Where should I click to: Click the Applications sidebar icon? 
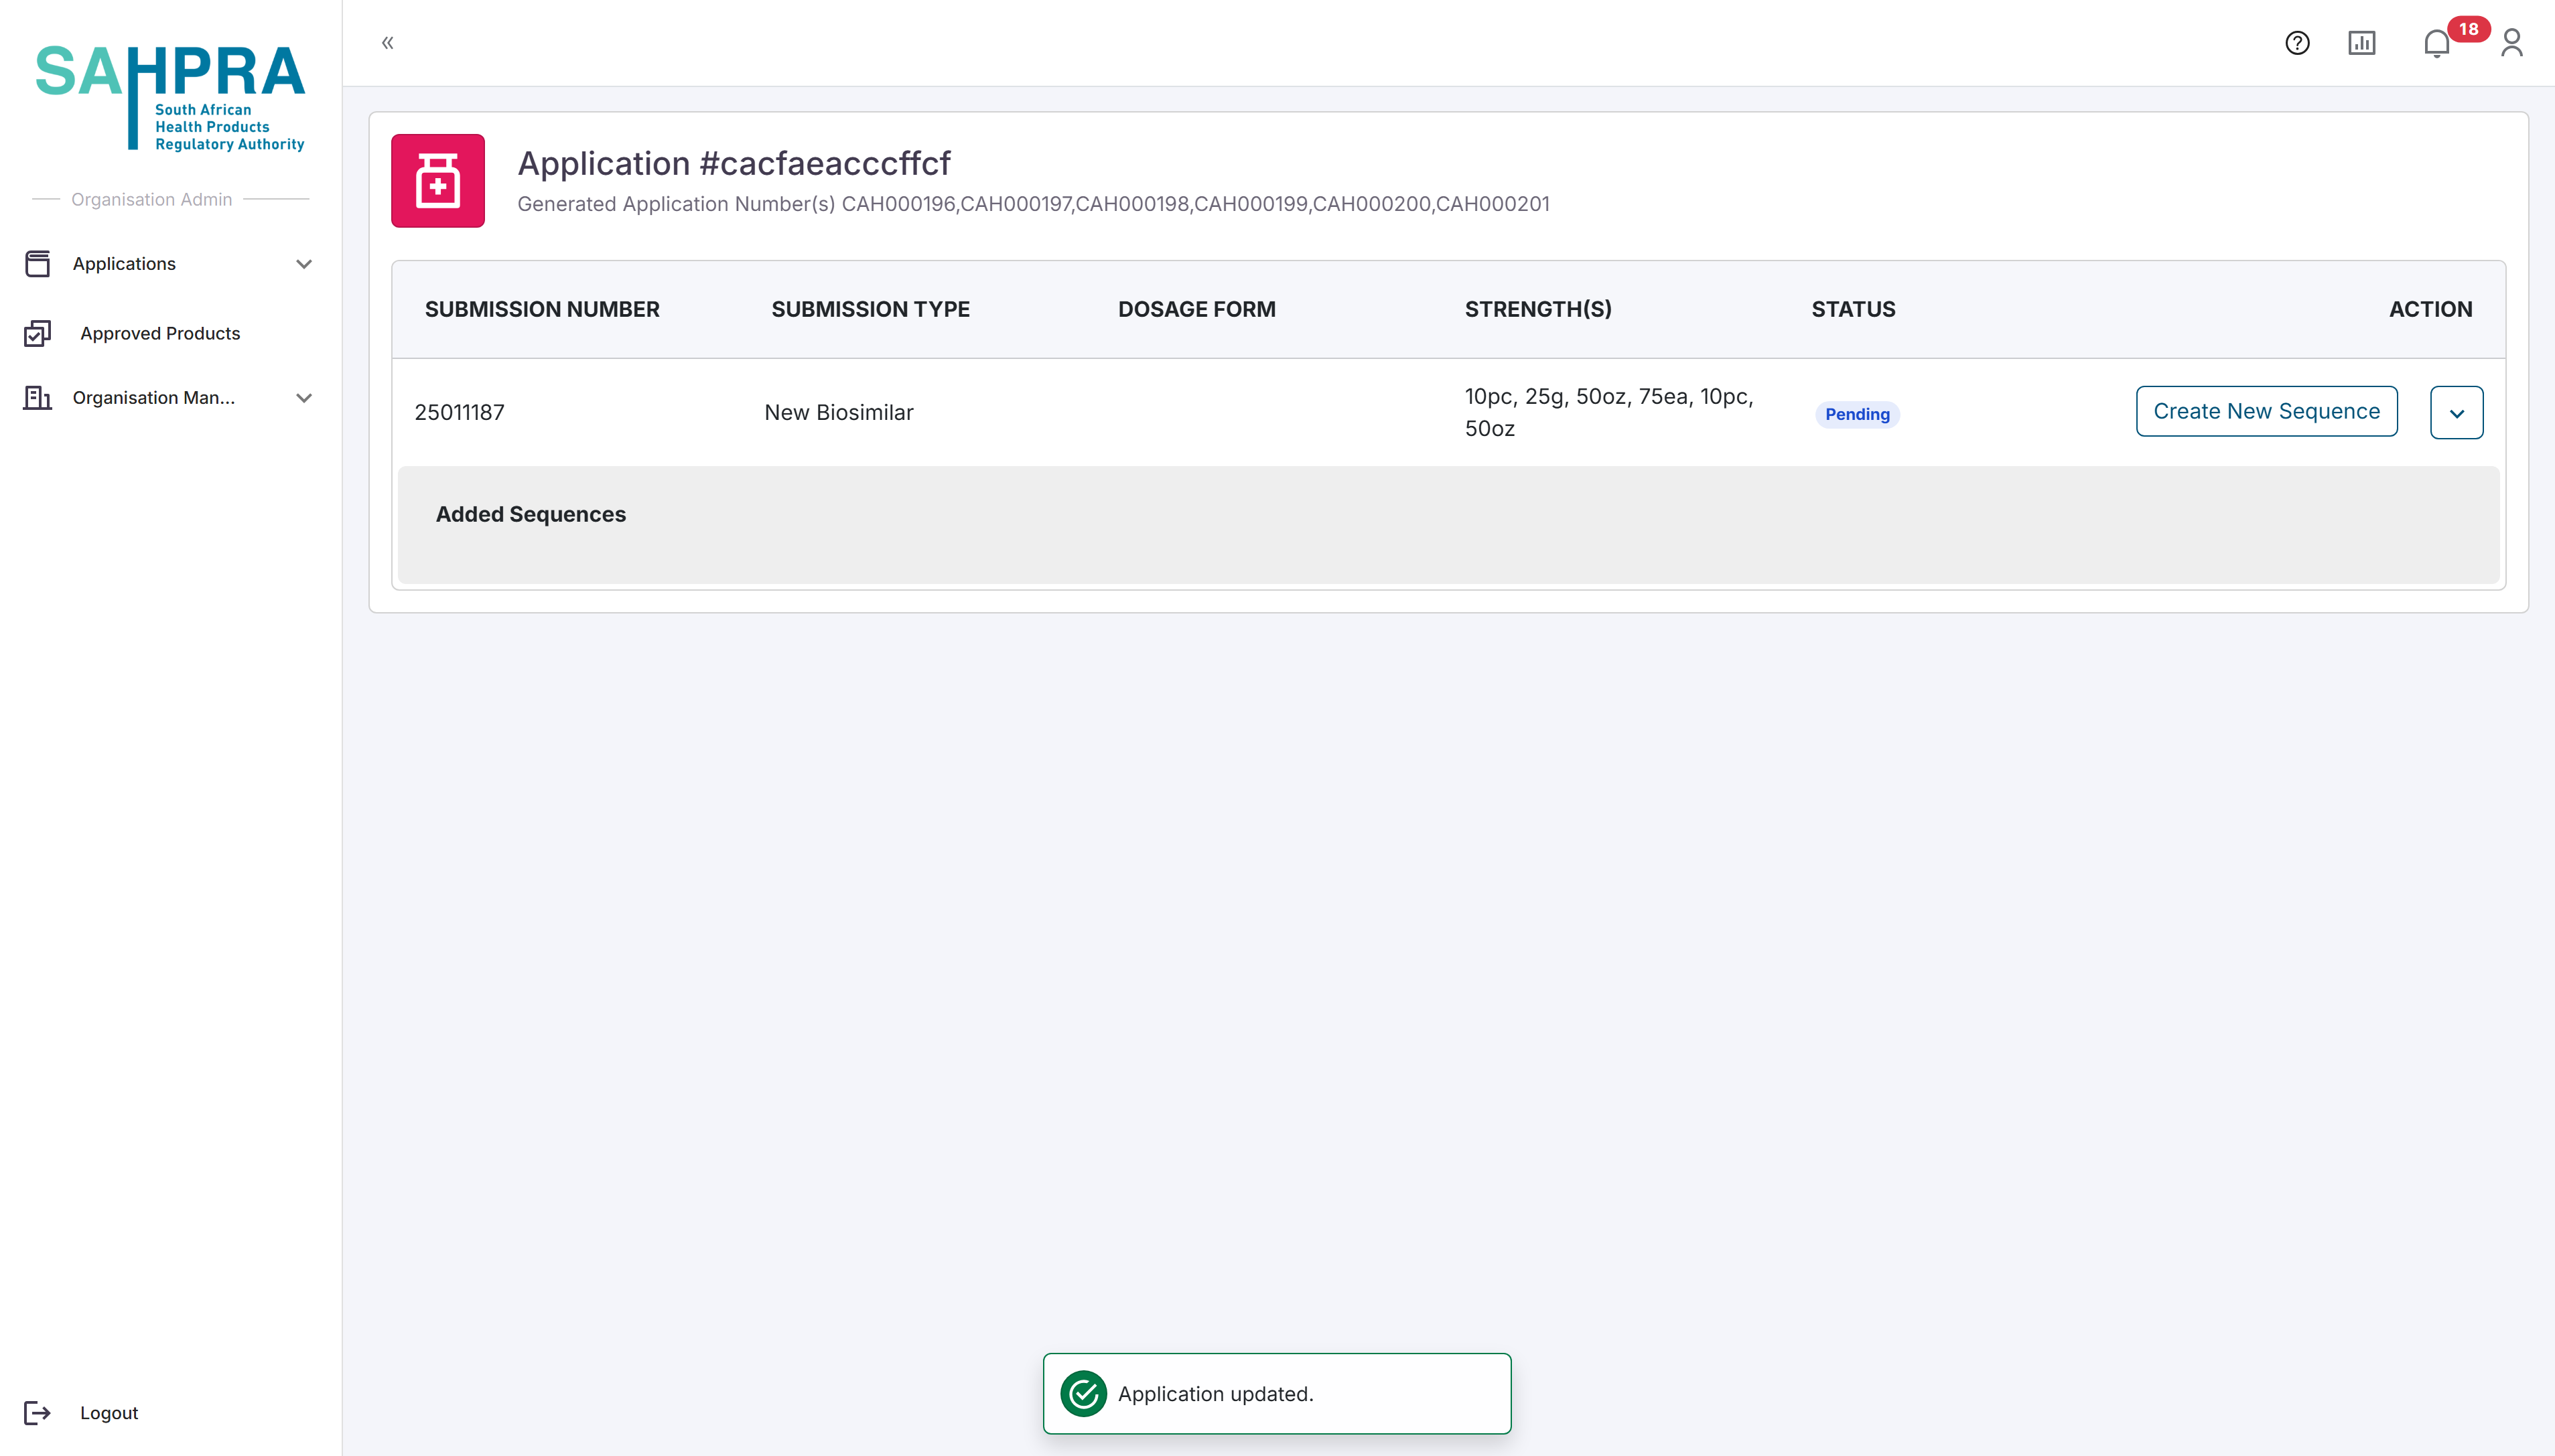coord(37,264)
